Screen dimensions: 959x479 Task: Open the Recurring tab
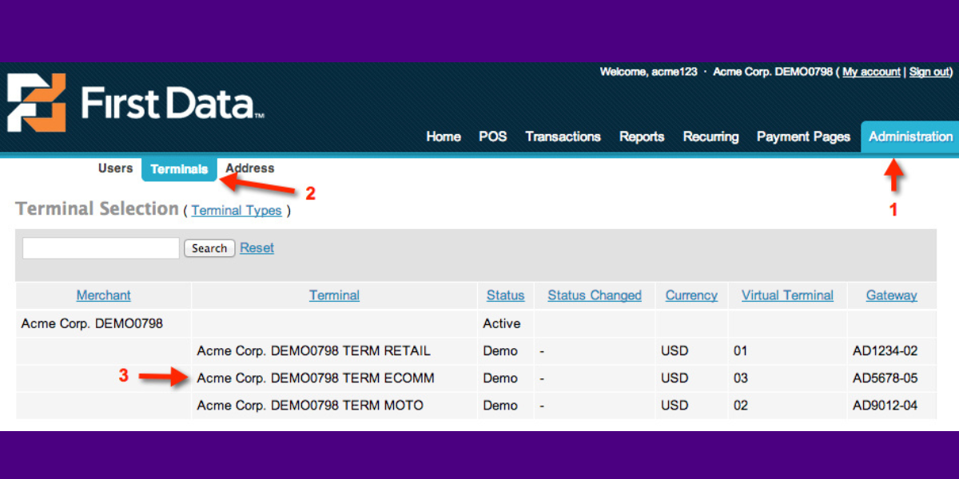pyautogui.click(x=710, y=137)
